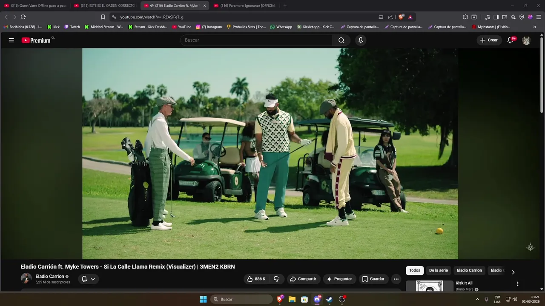
Task: Open Brave Rewards triangle icon
Action: coord(410,17)
